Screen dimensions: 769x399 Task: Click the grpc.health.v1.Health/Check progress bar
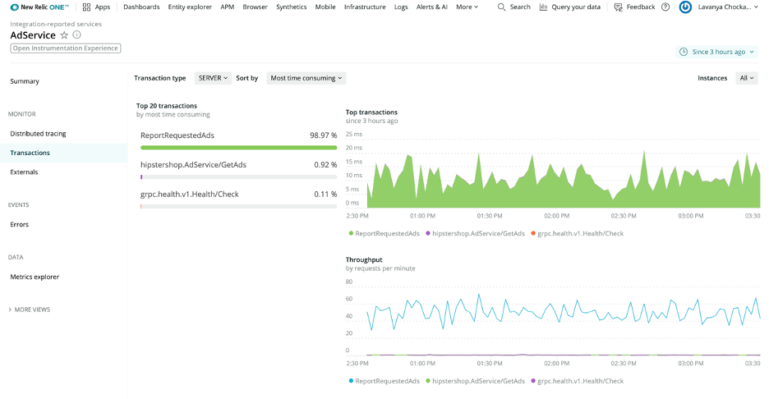[239, 206]
